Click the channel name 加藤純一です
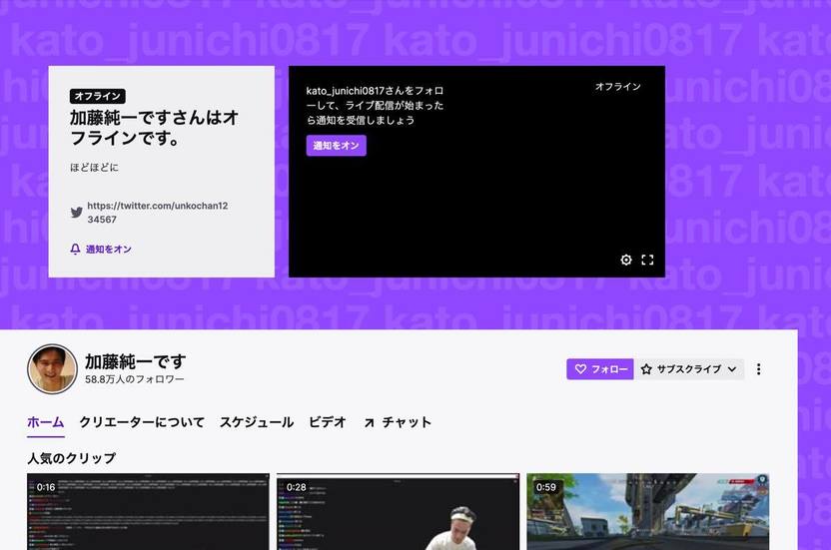This screenshot has width=831, height=550. [135, 362]
